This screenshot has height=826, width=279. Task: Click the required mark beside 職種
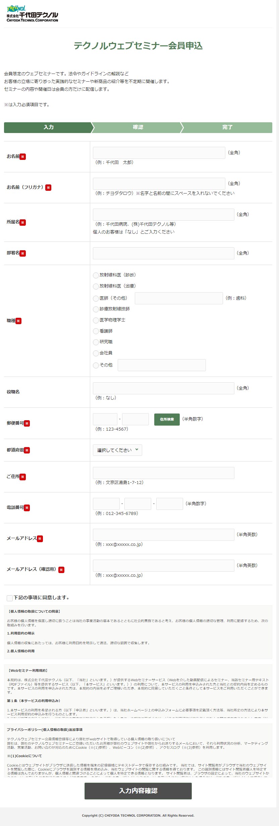coord(18,321)
